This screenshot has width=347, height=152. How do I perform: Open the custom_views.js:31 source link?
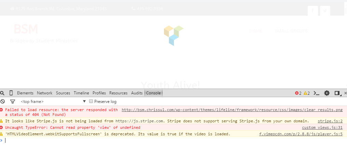[x=322, y=127]
